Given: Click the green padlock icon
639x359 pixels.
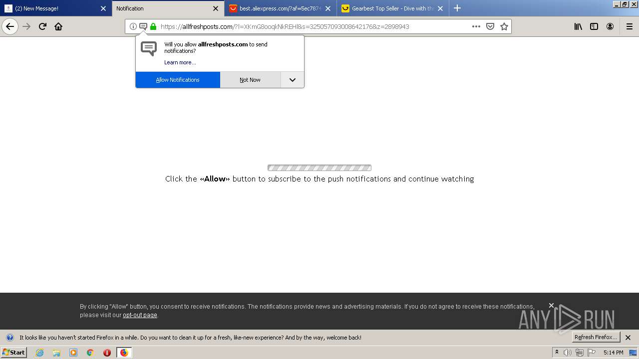Looking at the screenshot, I should pos(153,26).
